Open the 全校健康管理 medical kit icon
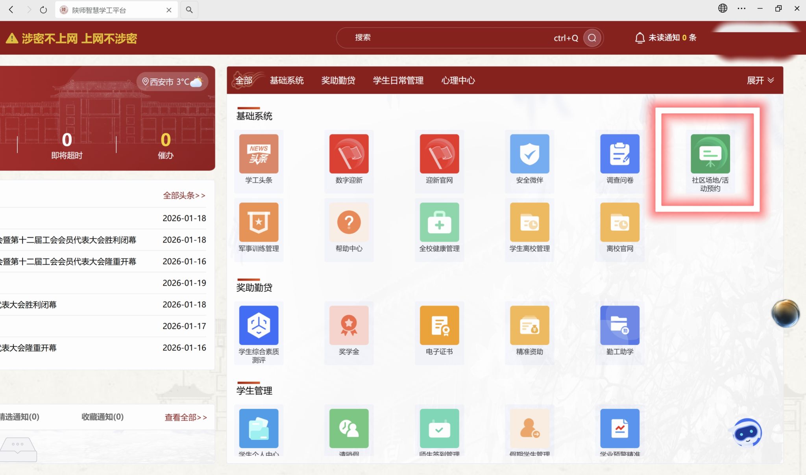This screenshot has height=475, width=806. (x=439, y=222)
